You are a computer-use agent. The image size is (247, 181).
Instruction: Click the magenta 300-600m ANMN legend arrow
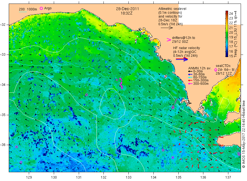click(190, 84)
